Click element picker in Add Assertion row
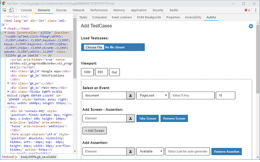This screenshot has width=260, height=162. coord(131,151)
